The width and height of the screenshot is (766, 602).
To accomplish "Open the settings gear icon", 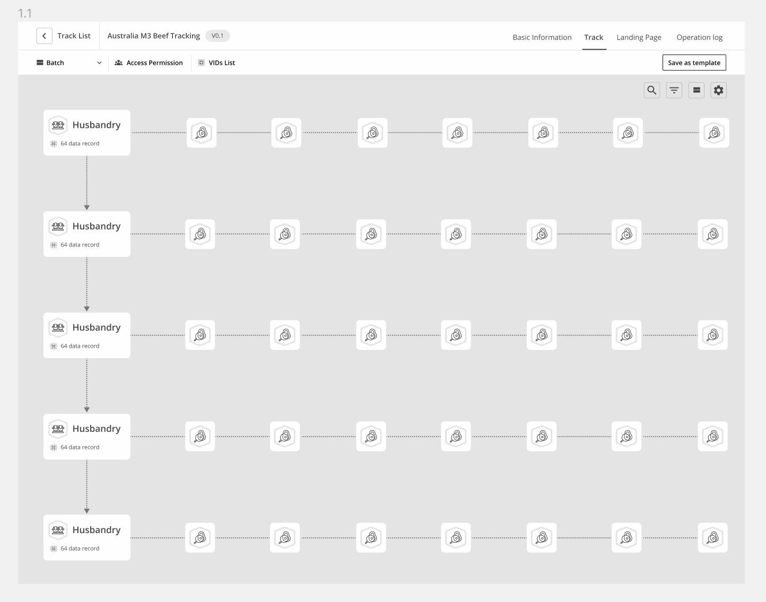I will point(719,90).
